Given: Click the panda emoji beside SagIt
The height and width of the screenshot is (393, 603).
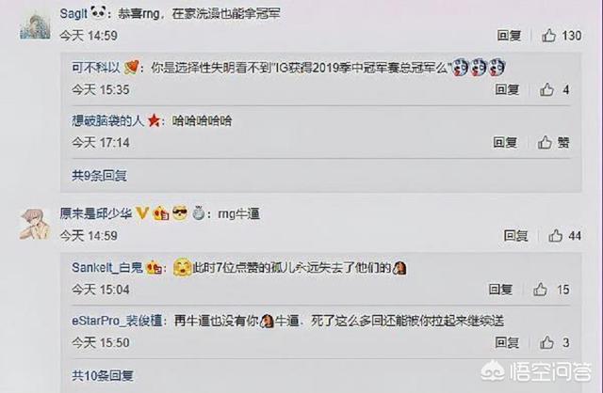Looking at the screenshot, I should point(98,13).
